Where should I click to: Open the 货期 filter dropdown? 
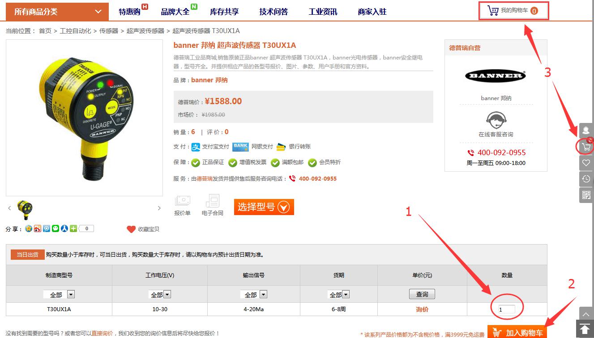coord(346,295)
